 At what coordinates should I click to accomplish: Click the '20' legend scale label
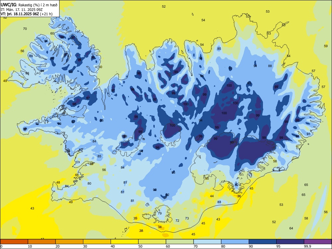(57, 246)
